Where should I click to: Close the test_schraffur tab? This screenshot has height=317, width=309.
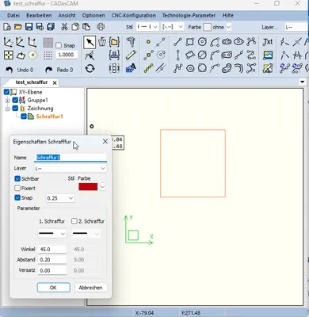[x=55, y=82]
